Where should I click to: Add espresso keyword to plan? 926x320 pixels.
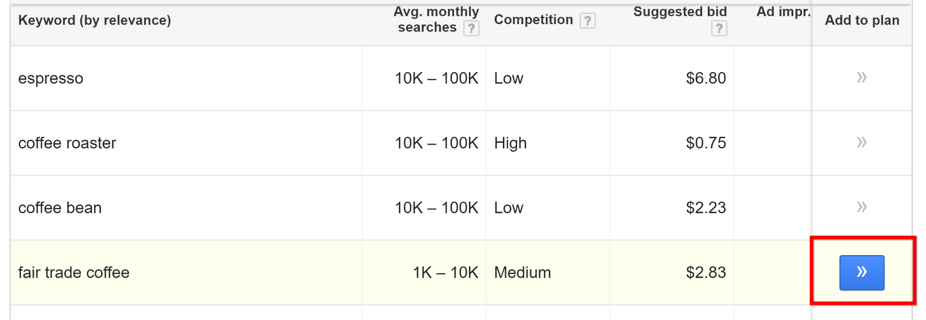coord(861,77)
